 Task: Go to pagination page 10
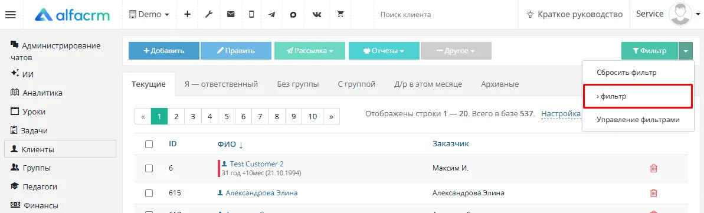313,116
